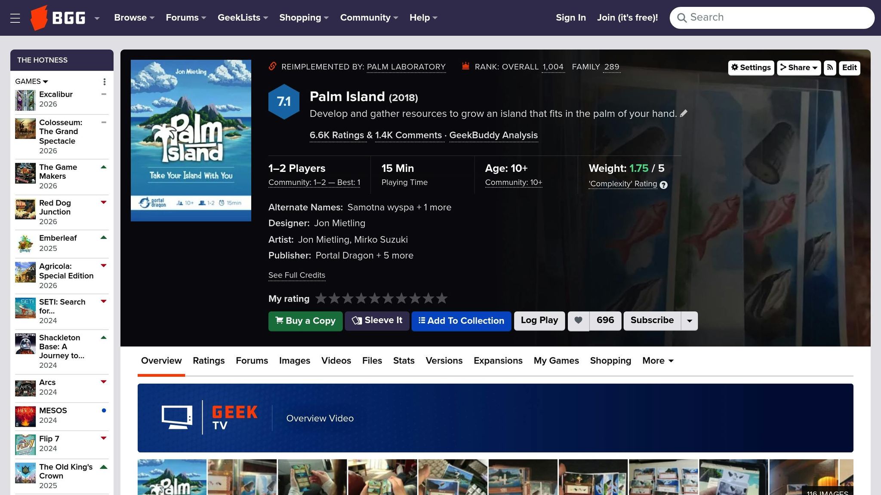Expand the arrow next to BGG logo
Image resolution: width=881 pixels, height=495 pixels.
click(x=97, y=18)
